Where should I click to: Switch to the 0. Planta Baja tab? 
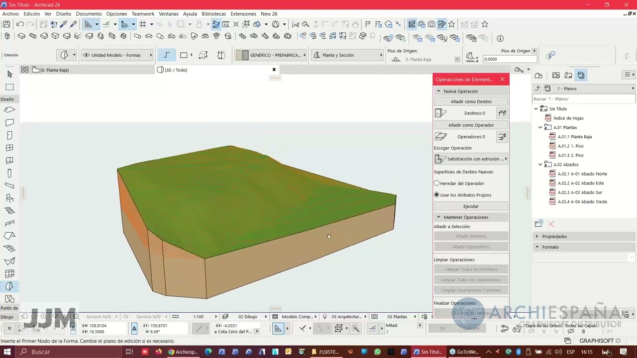(54, 70)
